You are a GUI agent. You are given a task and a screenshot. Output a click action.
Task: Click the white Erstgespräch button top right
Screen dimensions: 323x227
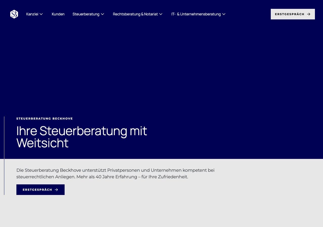(x=293, y=14)
